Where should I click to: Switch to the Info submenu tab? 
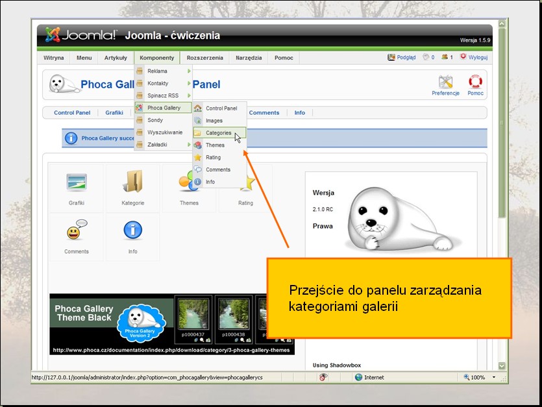(300, 113)
